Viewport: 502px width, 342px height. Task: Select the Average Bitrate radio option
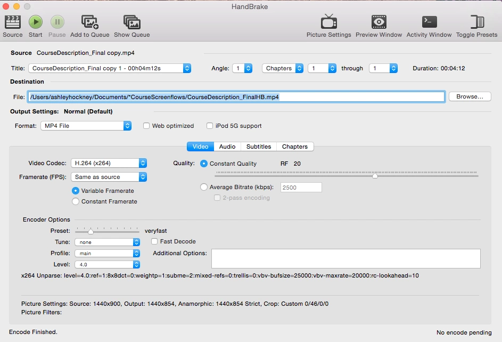pos(203,187)
